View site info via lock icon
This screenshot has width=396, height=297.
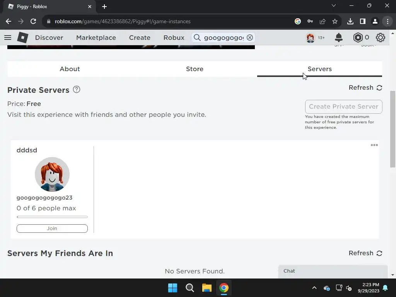coord(49,22)
